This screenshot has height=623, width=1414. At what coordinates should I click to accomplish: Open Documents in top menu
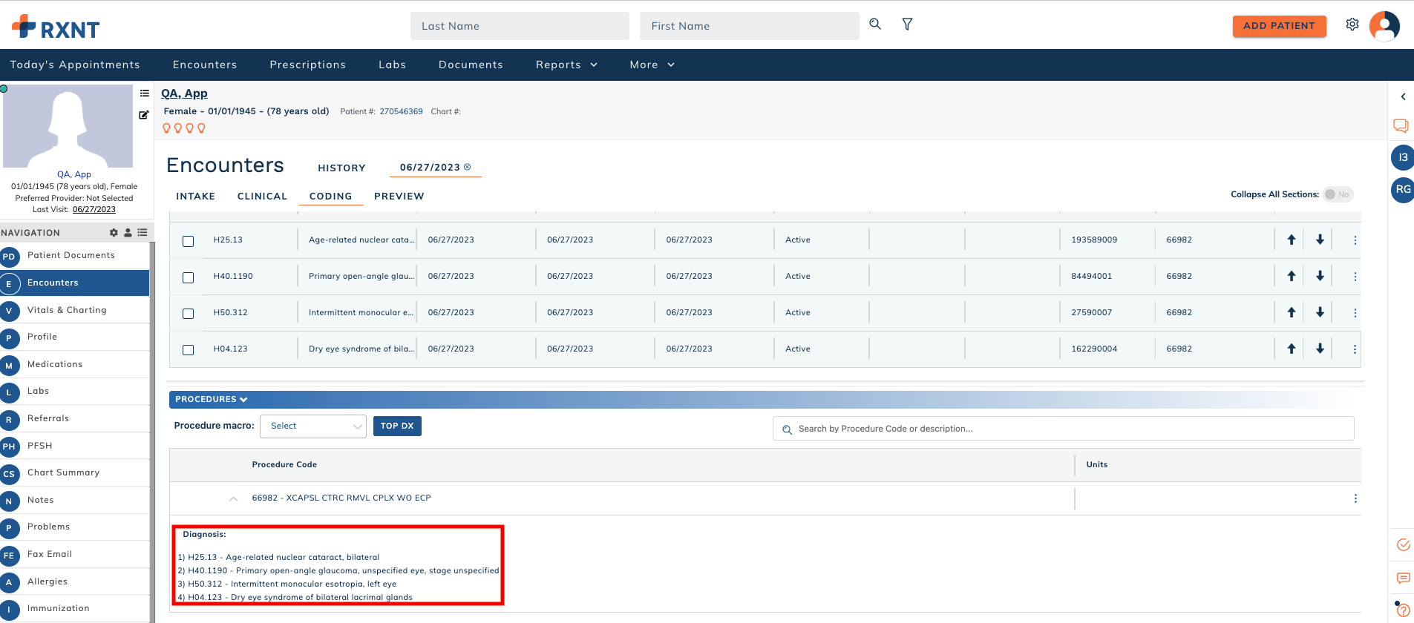pyautogui.click(x=471, y=65)
